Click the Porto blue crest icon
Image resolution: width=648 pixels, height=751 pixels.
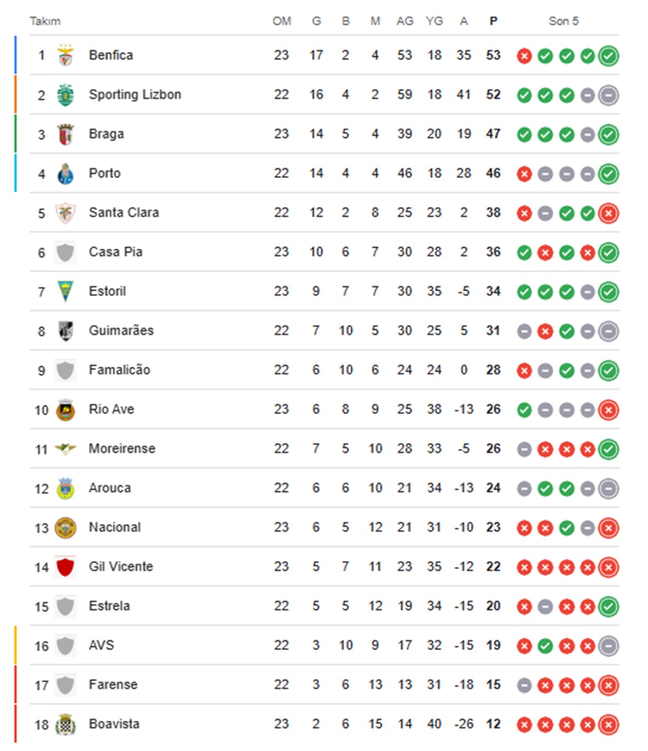(x=65, y=174)
